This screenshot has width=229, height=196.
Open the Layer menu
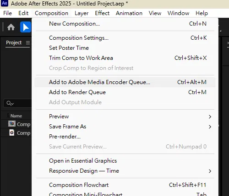tap(82, 13)
